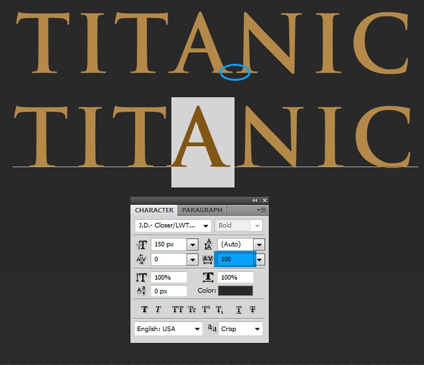
Task: Click the leading field showing (Auto)
Action: [x=235, y=244]
